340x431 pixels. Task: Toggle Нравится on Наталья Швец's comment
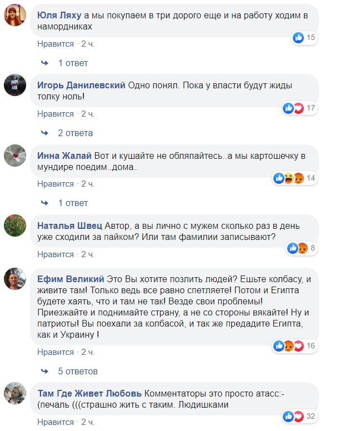[x=56, y=254]
